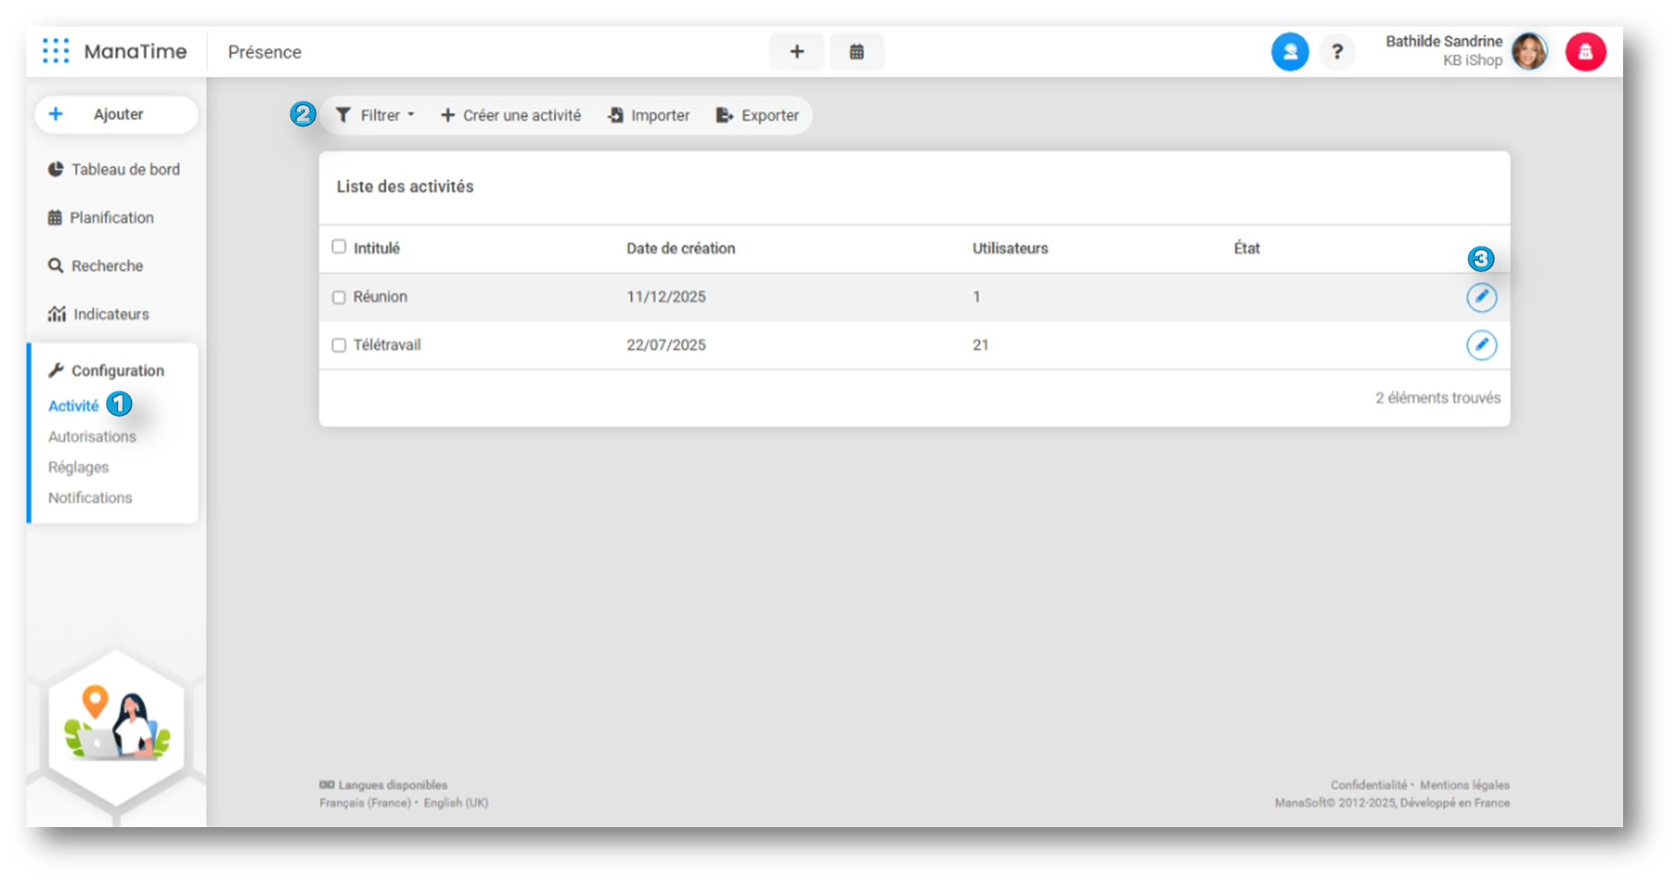1677x881 pixels.
Task: Click the plus icon in top bar
Action: tap(797, 52)
